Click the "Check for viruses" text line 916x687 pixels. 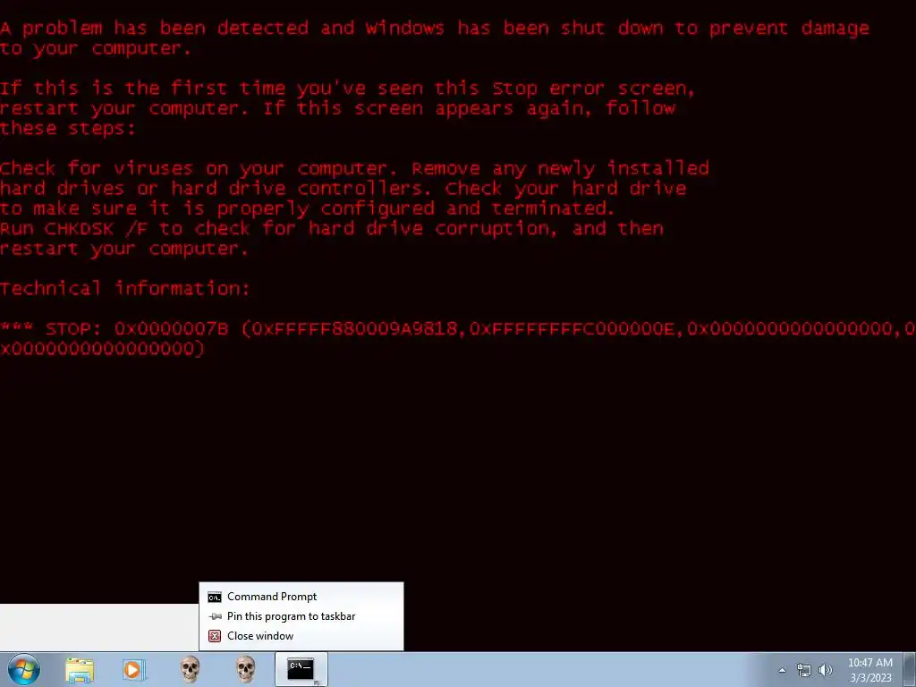354,168
